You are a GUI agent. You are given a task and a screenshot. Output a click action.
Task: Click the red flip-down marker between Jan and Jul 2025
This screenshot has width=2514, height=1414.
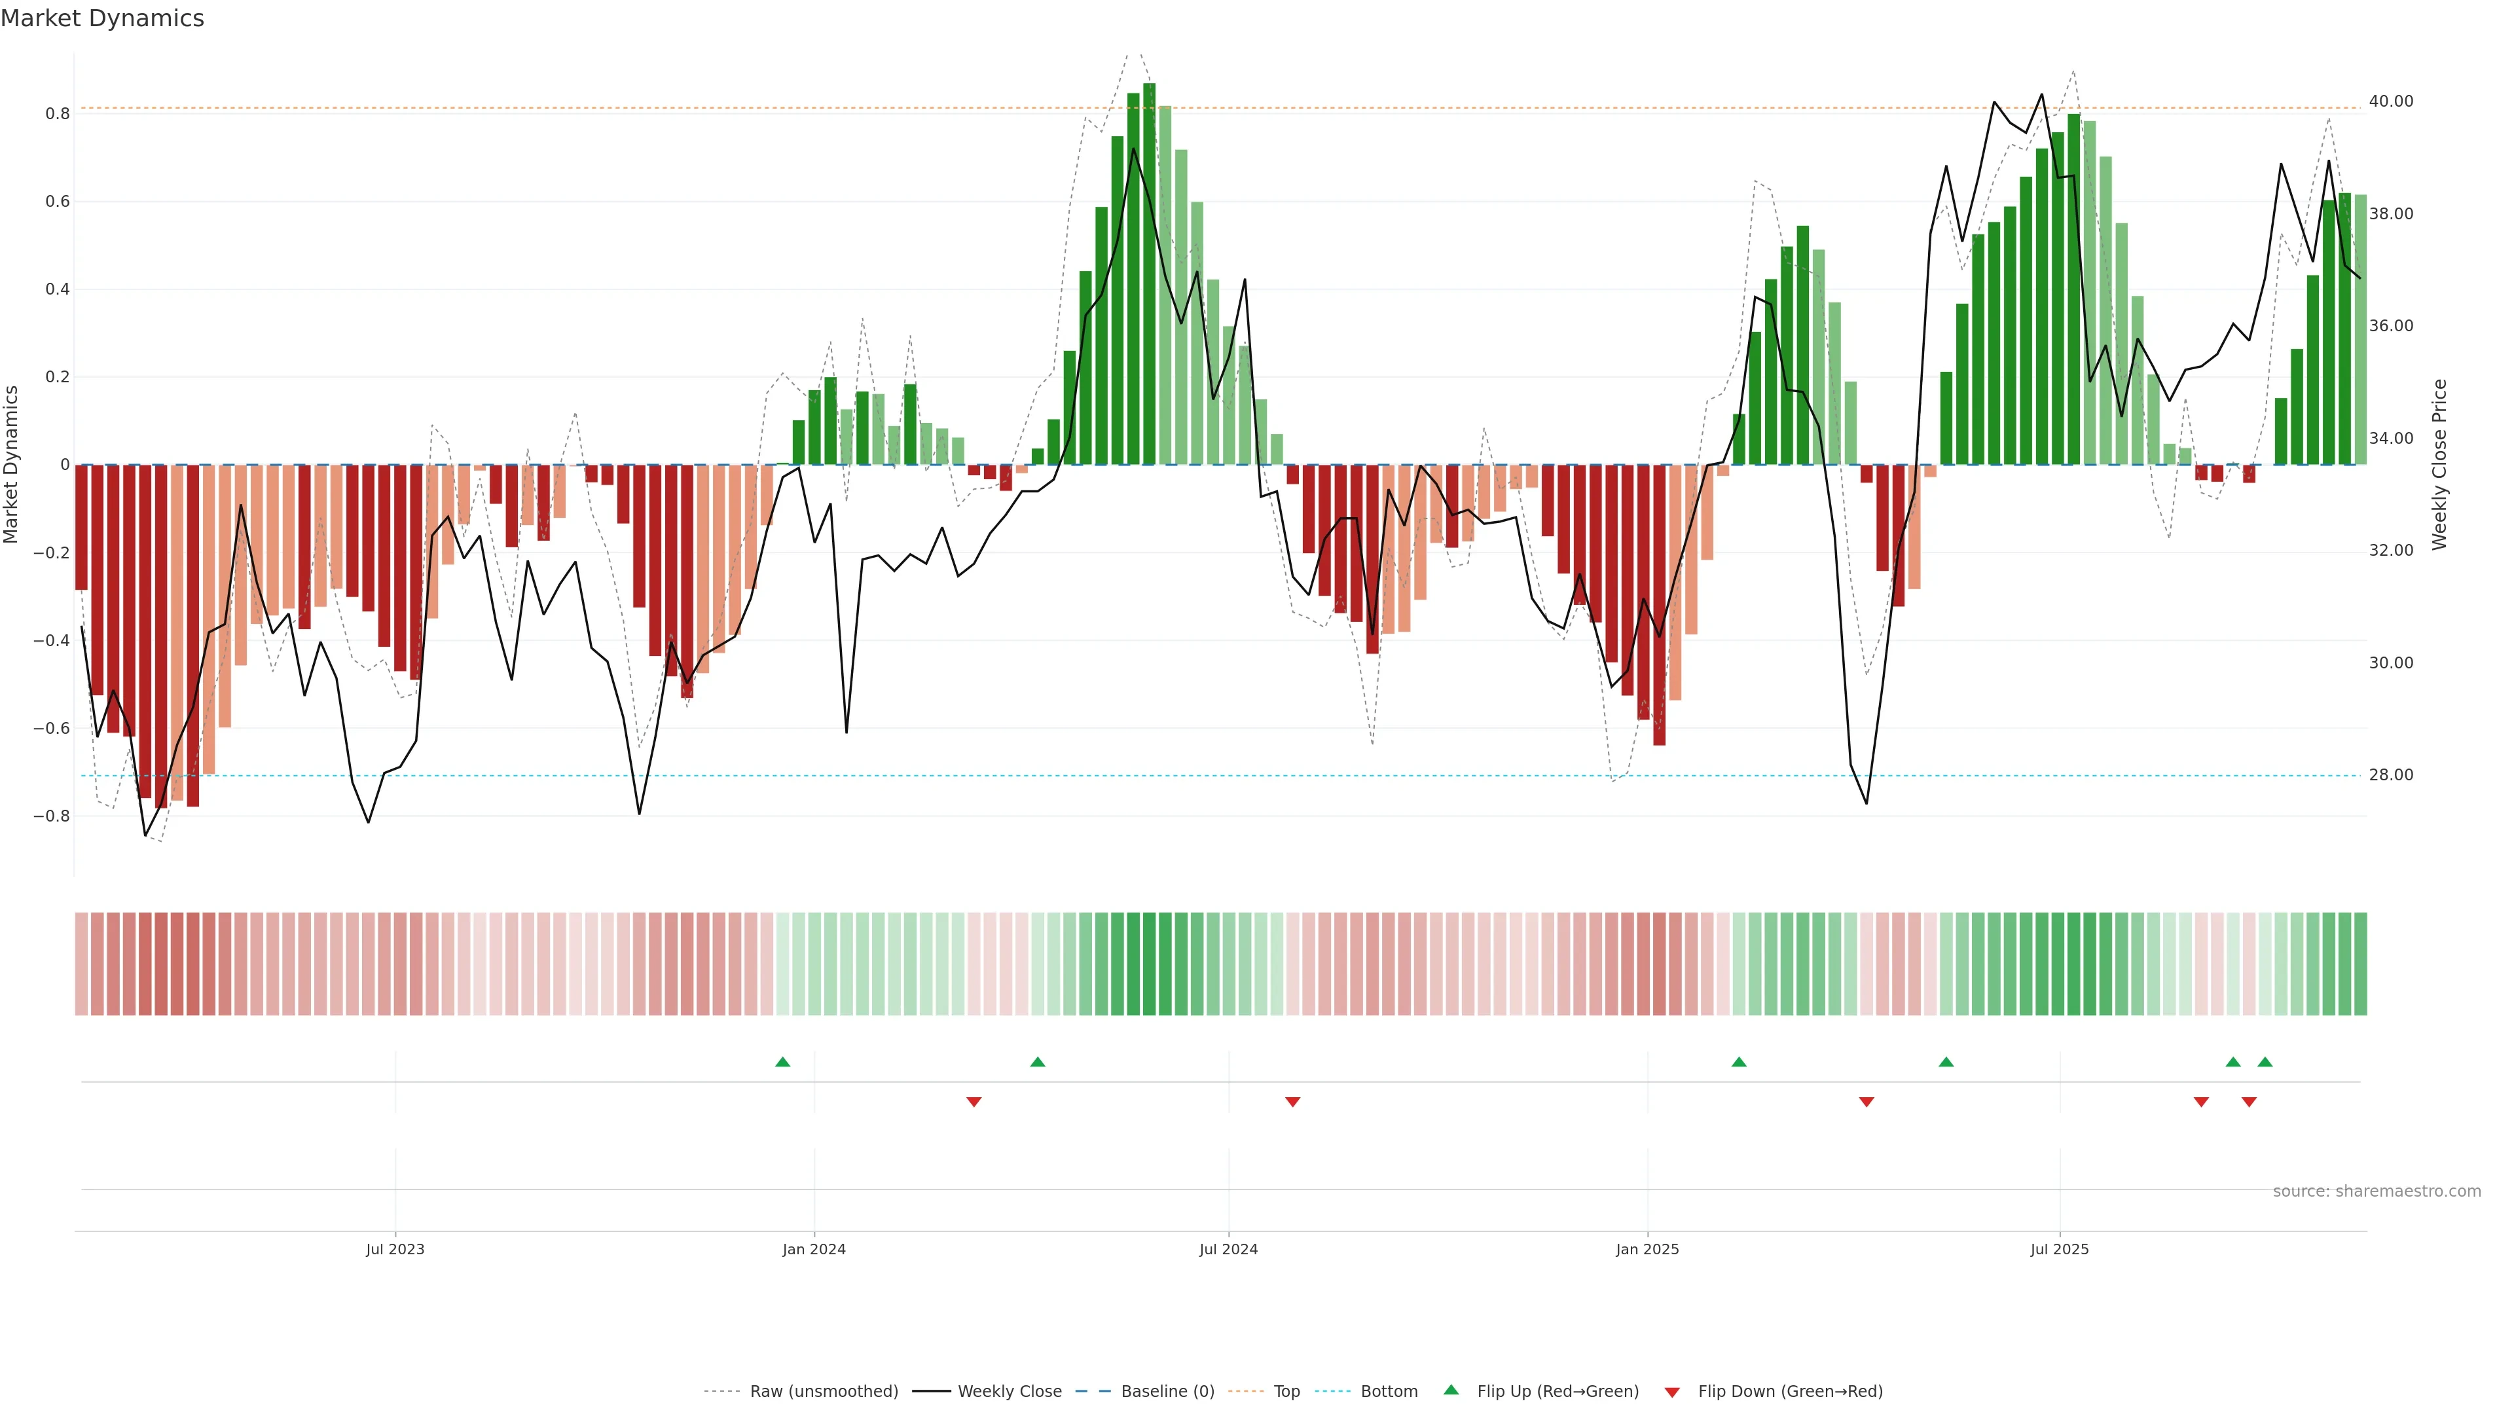[x=1867, y=1102]
